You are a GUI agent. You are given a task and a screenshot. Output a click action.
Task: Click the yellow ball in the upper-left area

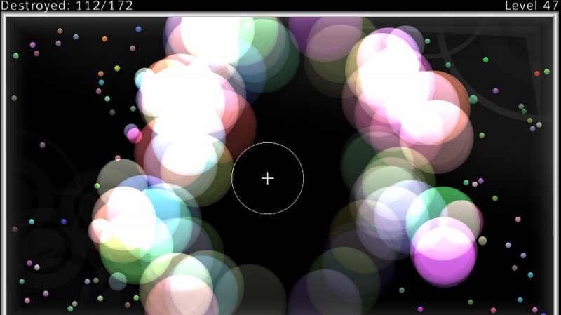[117, 68]
